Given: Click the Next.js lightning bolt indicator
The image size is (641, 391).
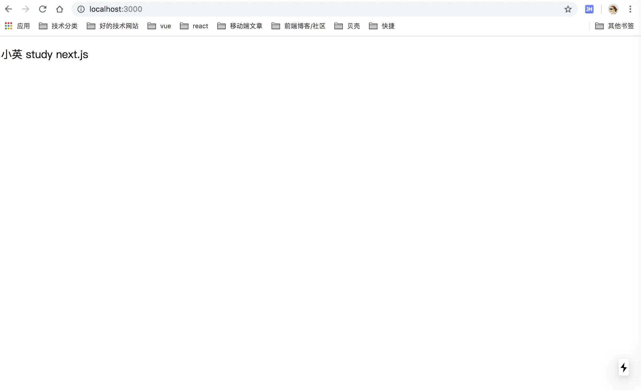Looking at the screenshot, I should pos(623,368).
